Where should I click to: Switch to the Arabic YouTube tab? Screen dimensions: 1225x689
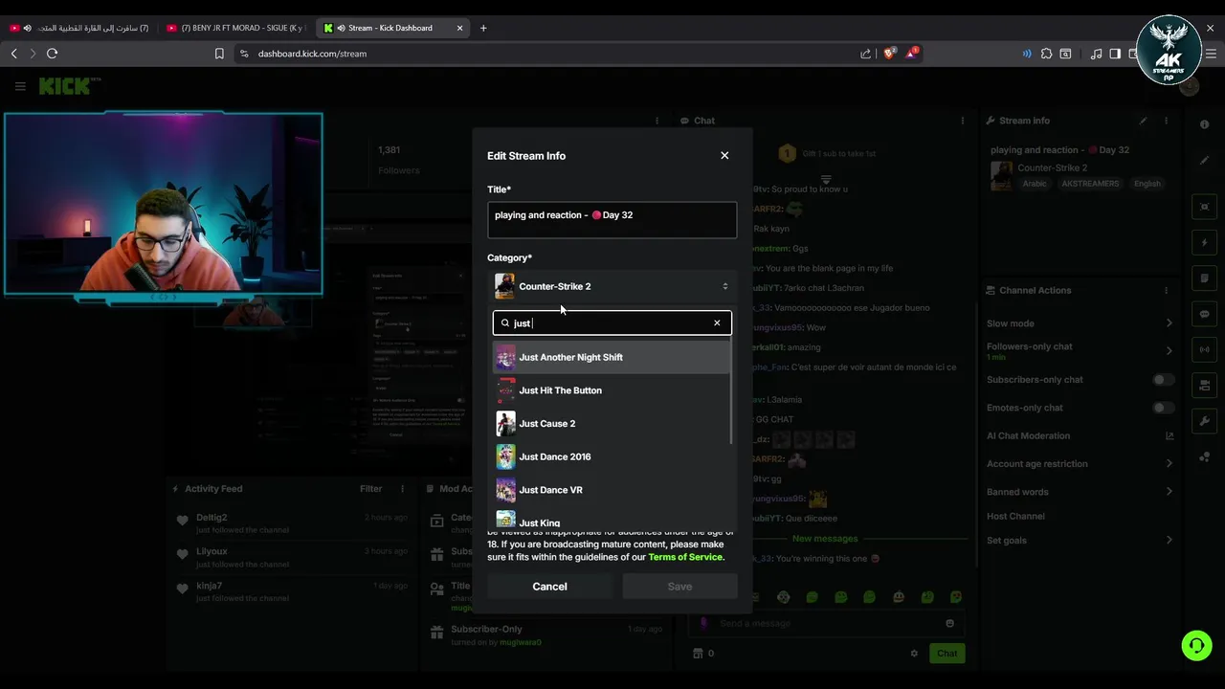[78, 28]
